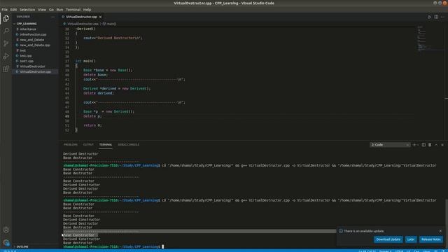Click the 'int main()' code line
Image resolution: width=448 pixels, height=252 pixels.
click(x=85, y=61)
